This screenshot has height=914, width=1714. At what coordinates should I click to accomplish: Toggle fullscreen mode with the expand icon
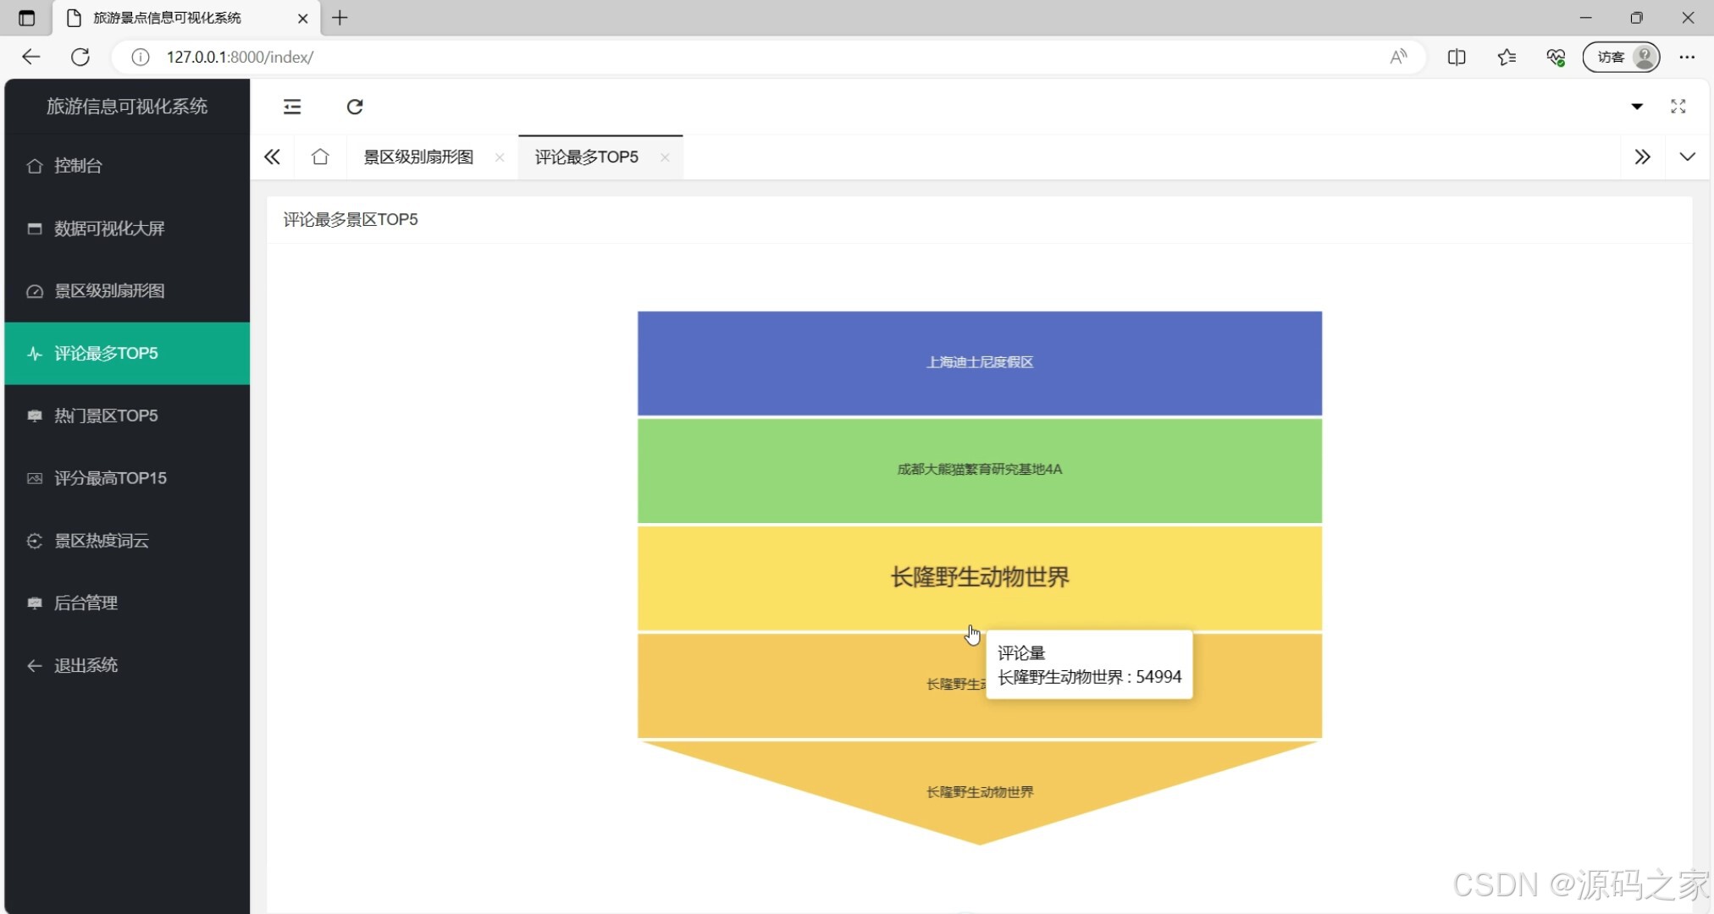[x=1678, y=107]
